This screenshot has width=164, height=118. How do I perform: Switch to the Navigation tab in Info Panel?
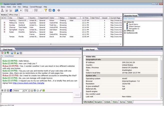click(98, 102)
